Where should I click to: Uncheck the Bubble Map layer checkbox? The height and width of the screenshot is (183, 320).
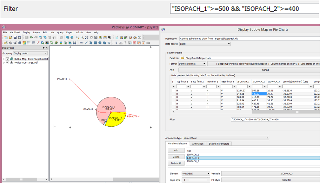(x=8, y=59)
